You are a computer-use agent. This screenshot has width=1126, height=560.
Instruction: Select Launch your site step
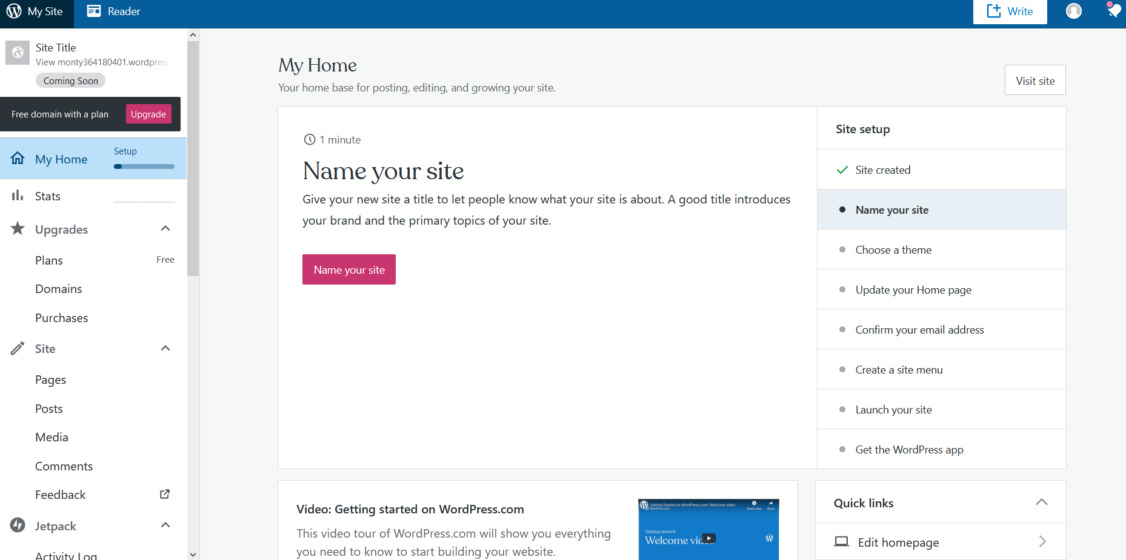click(941, 409)
